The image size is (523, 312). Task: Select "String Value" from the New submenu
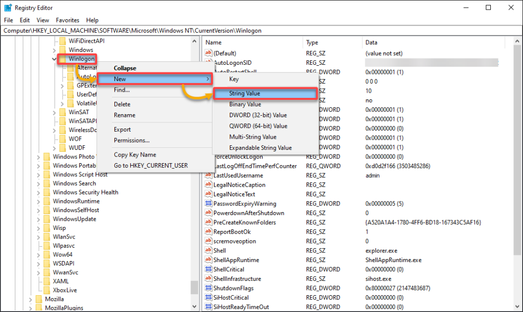(266, 93)
